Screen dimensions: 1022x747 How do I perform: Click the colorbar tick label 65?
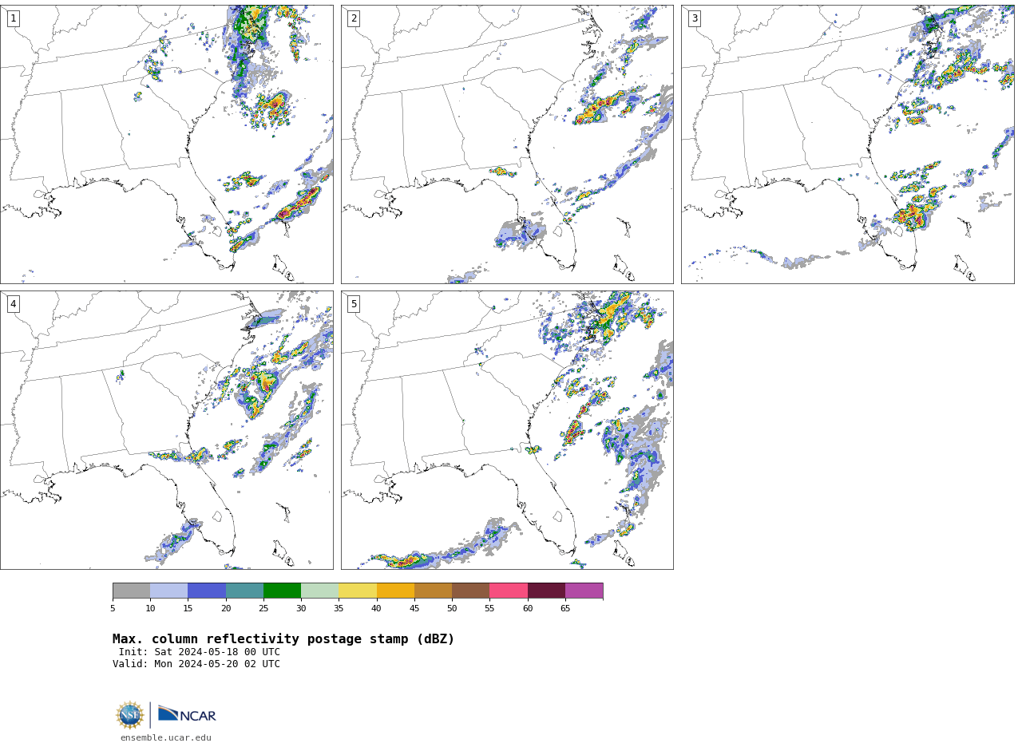(x=565, y=609)
